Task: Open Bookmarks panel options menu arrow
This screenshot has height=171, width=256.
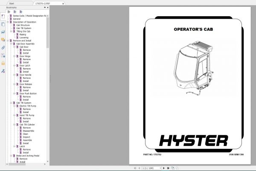Action: pos(45,8)
